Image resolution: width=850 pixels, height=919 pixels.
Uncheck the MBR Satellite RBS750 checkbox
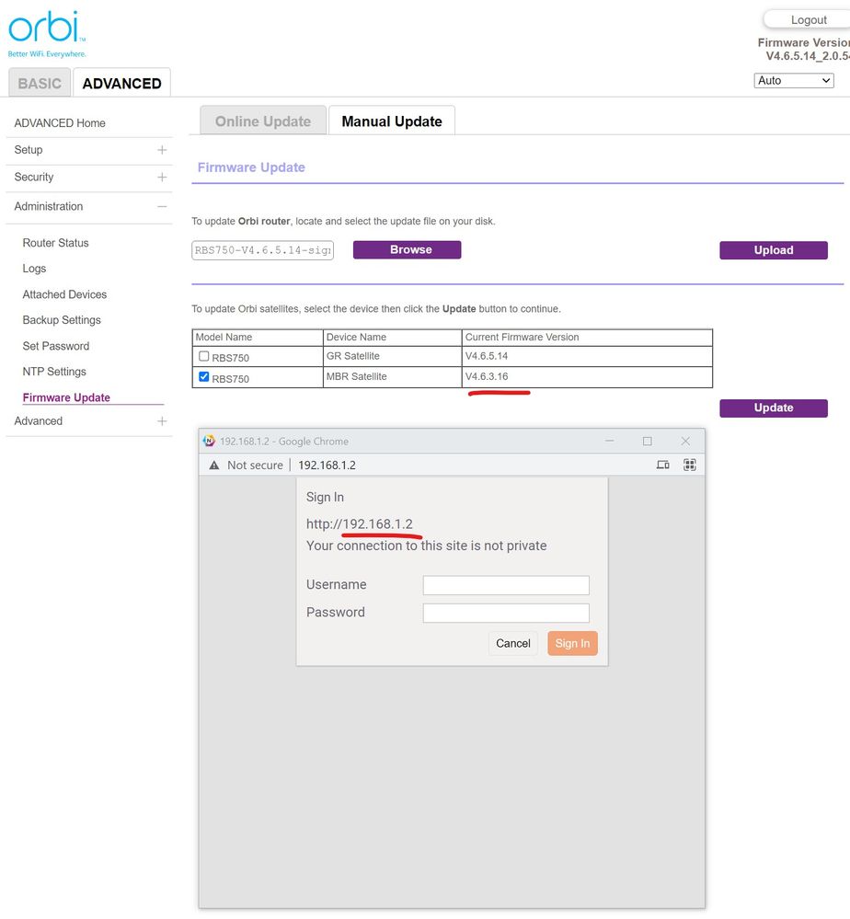(203, 375)
